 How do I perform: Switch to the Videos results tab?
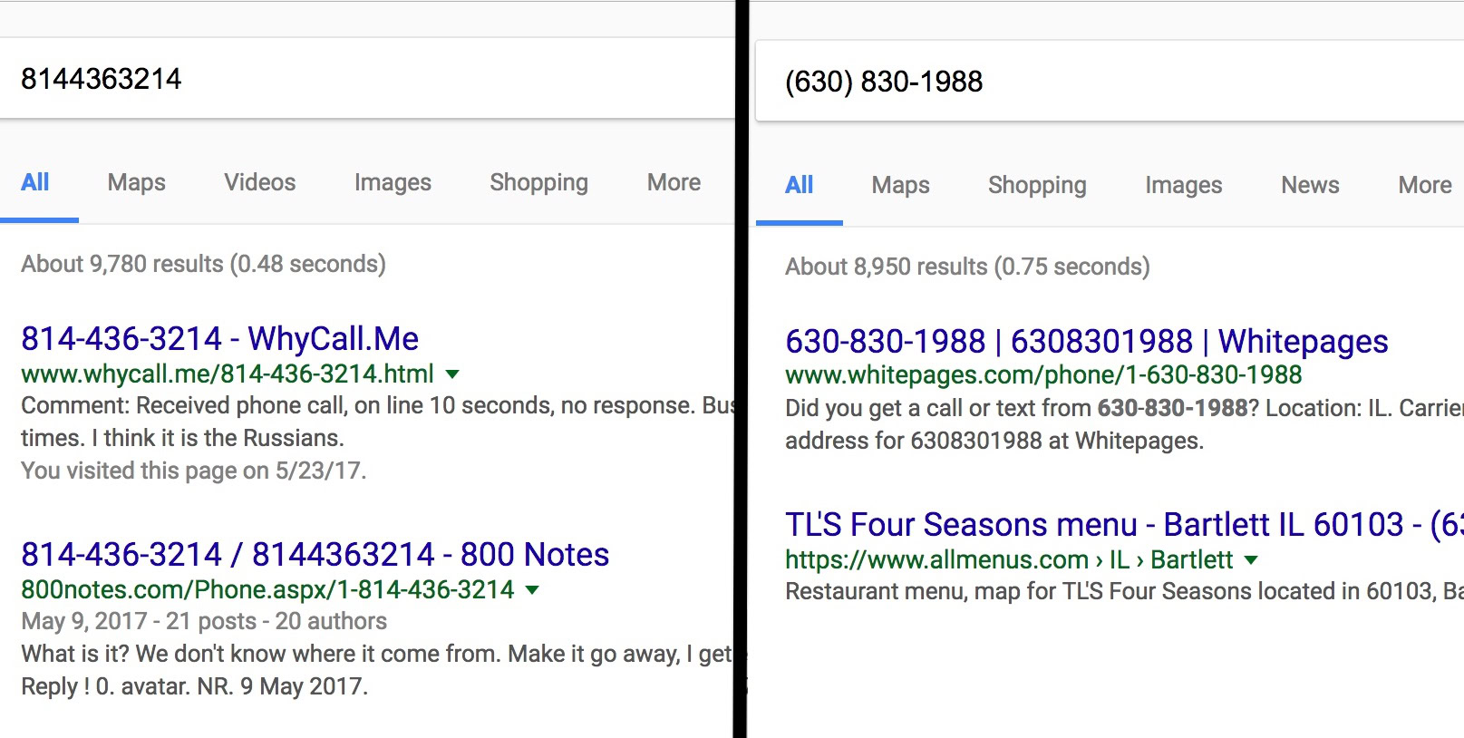[260, 182]
